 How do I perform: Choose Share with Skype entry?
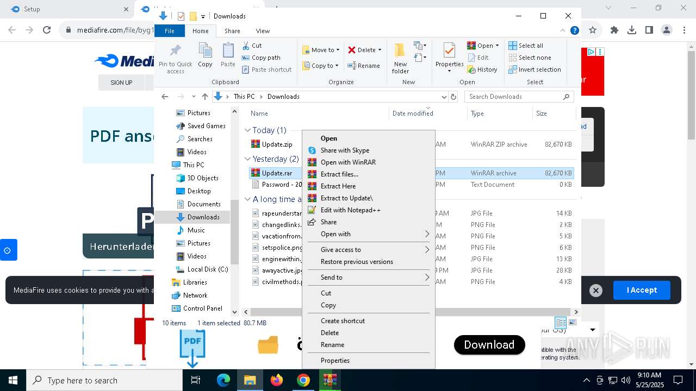point(369,150)
